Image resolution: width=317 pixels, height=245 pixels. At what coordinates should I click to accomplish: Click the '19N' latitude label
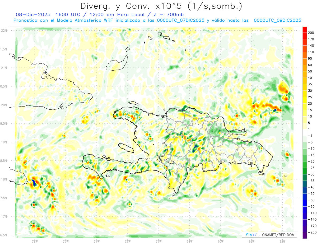pyautogui.click(x=3, y=142)
